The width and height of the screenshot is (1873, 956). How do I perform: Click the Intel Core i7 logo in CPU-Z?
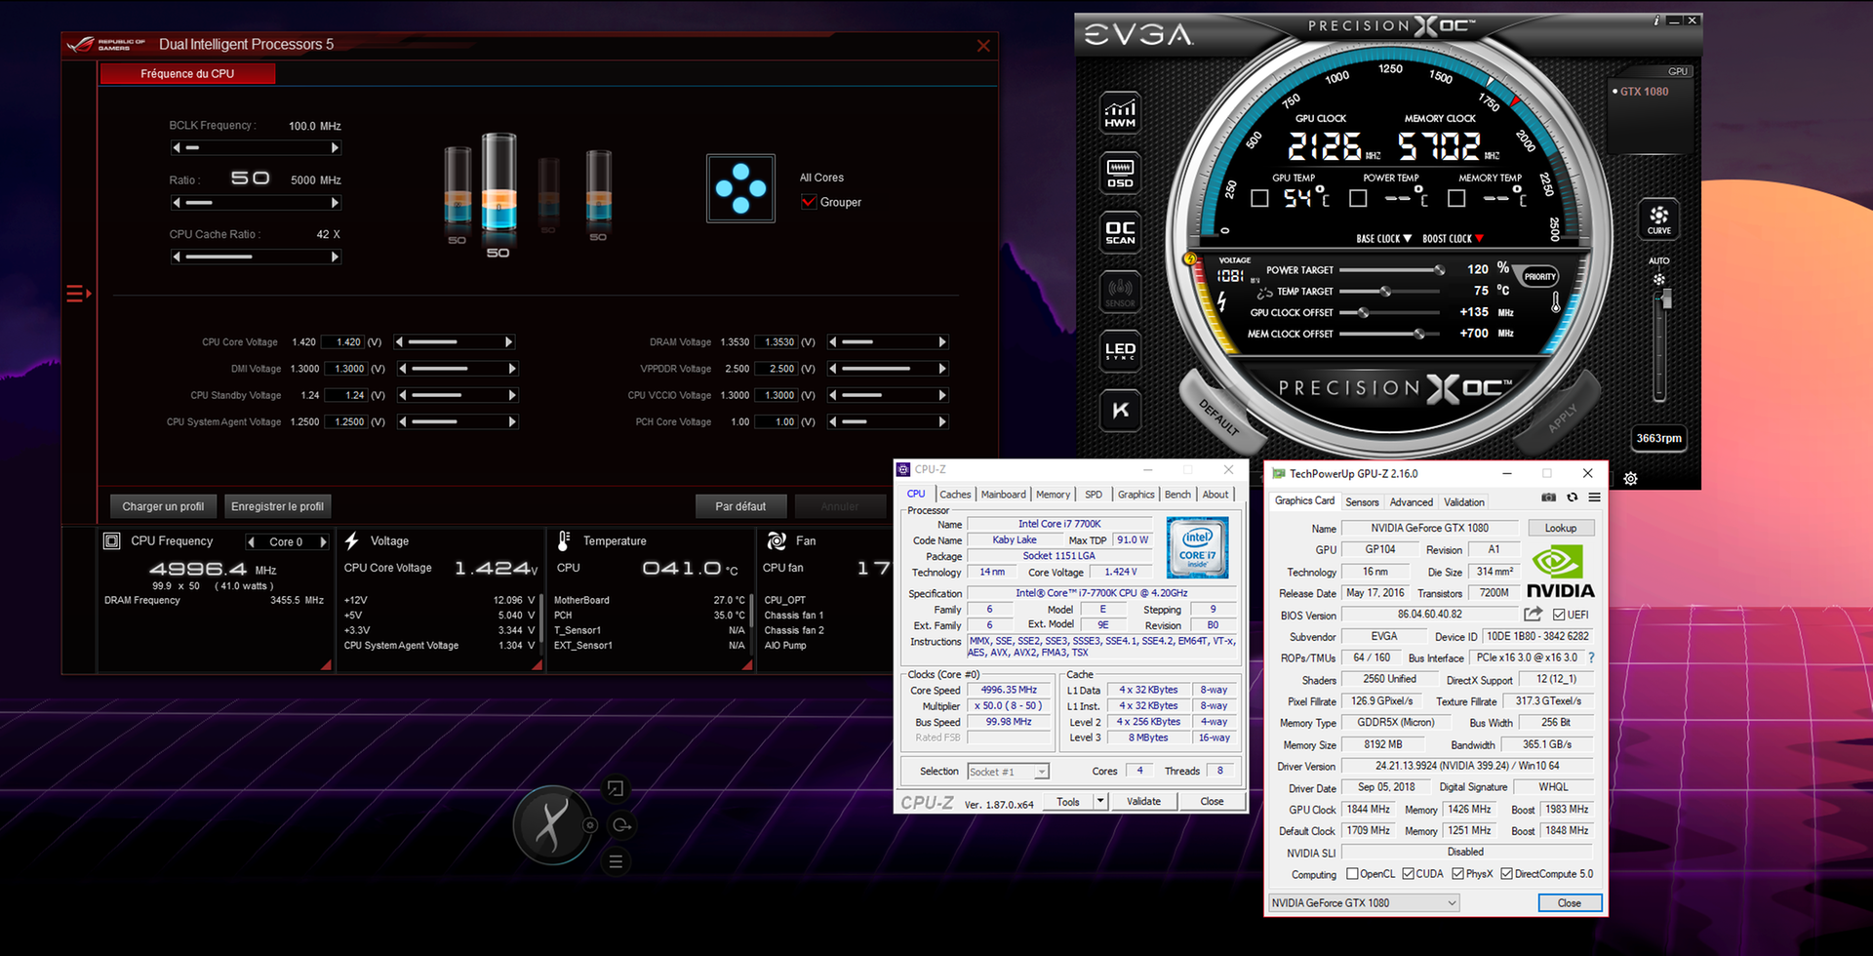(x=1197, y=548)
